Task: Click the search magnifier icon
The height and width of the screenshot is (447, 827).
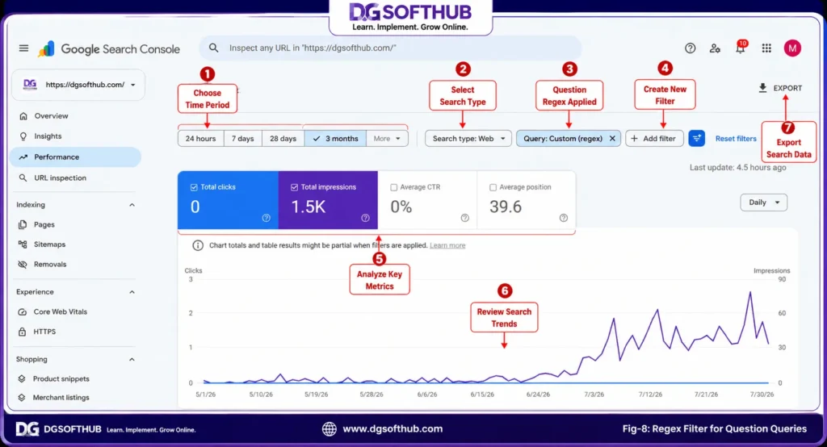Action: [213, 48]
